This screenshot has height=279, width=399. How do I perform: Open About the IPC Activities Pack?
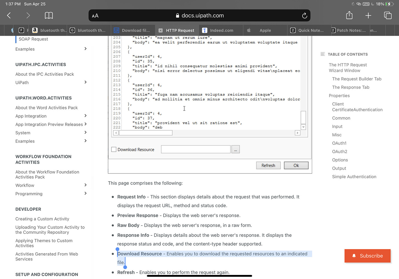45,74
